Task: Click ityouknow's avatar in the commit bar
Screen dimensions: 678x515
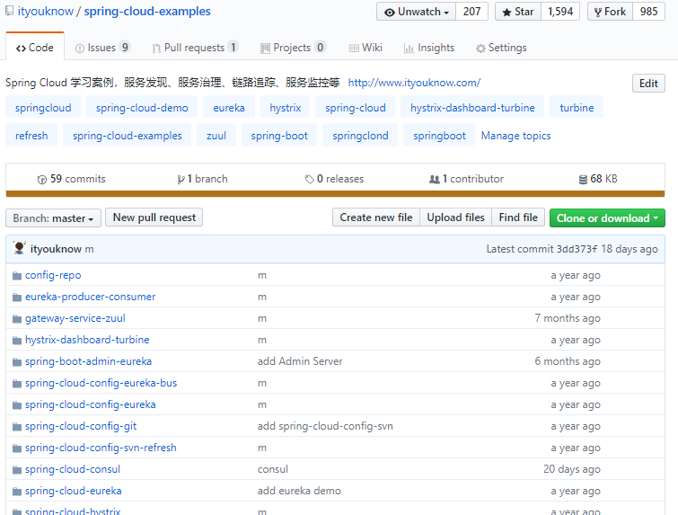Action: 19,248
